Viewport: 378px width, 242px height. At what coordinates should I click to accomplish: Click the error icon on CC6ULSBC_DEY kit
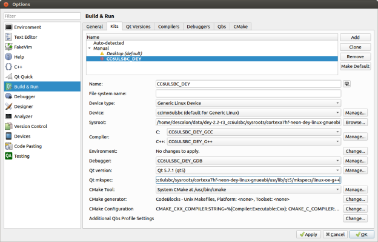click(102, 59)
